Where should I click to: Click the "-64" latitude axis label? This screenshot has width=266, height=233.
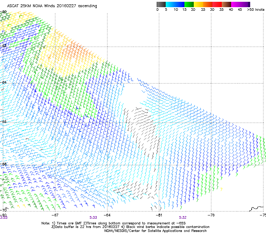4,82
